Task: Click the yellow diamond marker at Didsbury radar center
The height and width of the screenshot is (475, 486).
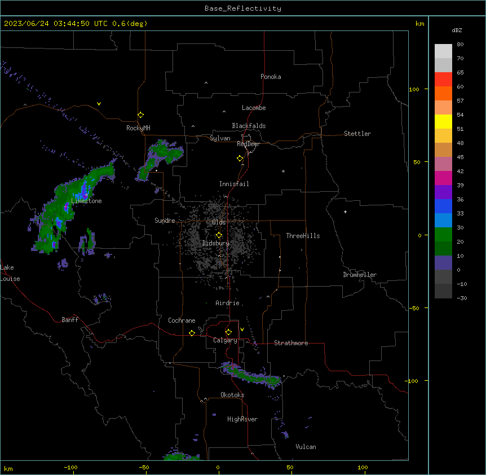Action: pyautogui.click(x=219, y=235)
